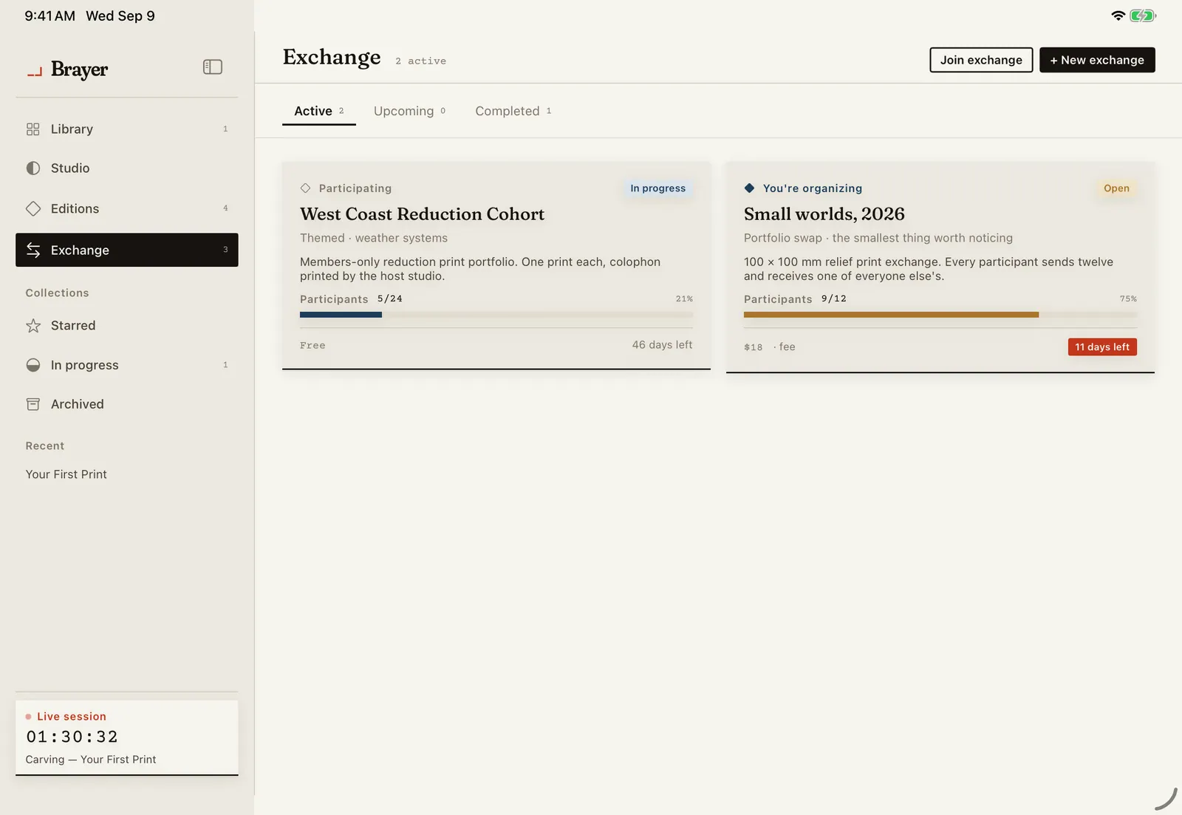The image size is (1182, 815).
Task: Click the Studio menu label
Action: (x=70, y=168)
